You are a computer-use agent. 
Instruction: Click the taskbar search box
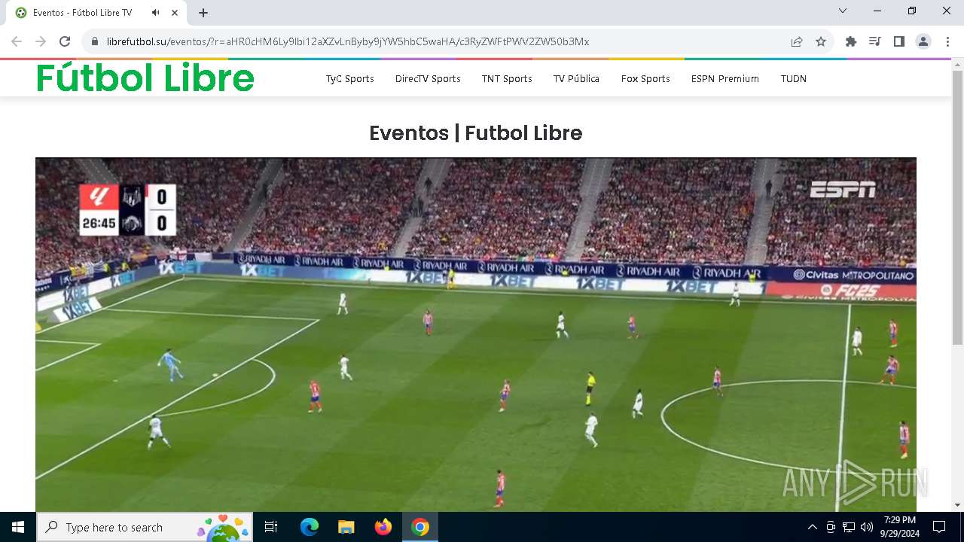[146, 527]
